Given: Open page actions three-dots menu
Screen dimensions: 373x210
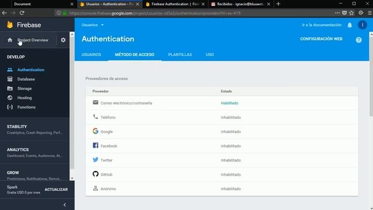Looking at the screenshot, I should pos(337,13).
